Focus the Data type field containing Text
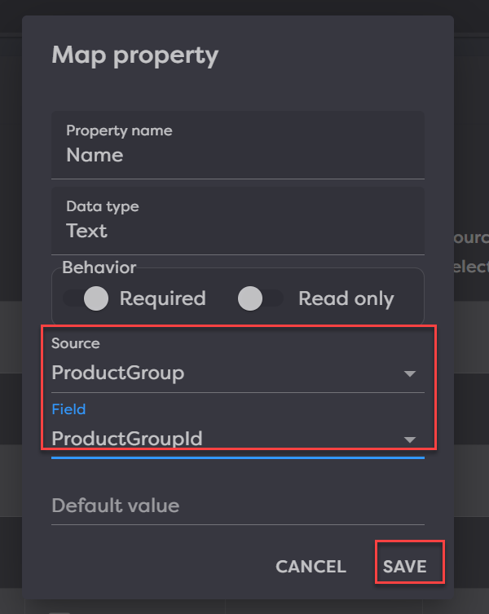The height and width of the screenshot is (614, 489). click(236, 231)
